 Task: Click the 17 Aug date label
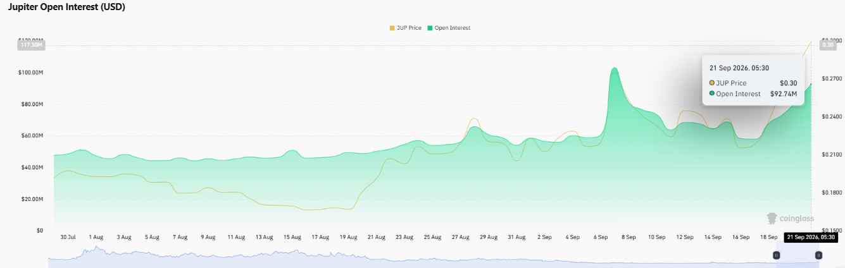(x=320, y=237)
